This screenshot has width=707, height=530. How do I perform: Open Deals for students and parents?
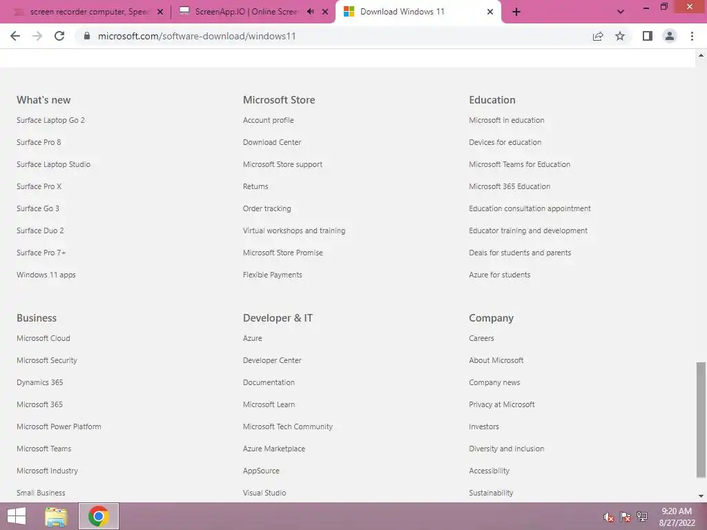click(x=520, y=253)
